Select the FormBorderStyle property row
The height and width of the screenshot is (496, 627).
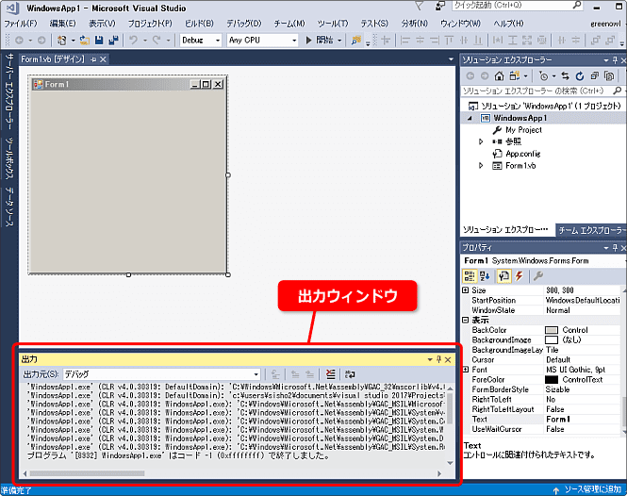point(542,389)
